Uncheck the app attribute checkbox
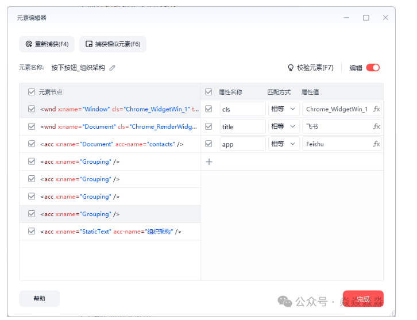Screen dimensions: 417x320 208,144
